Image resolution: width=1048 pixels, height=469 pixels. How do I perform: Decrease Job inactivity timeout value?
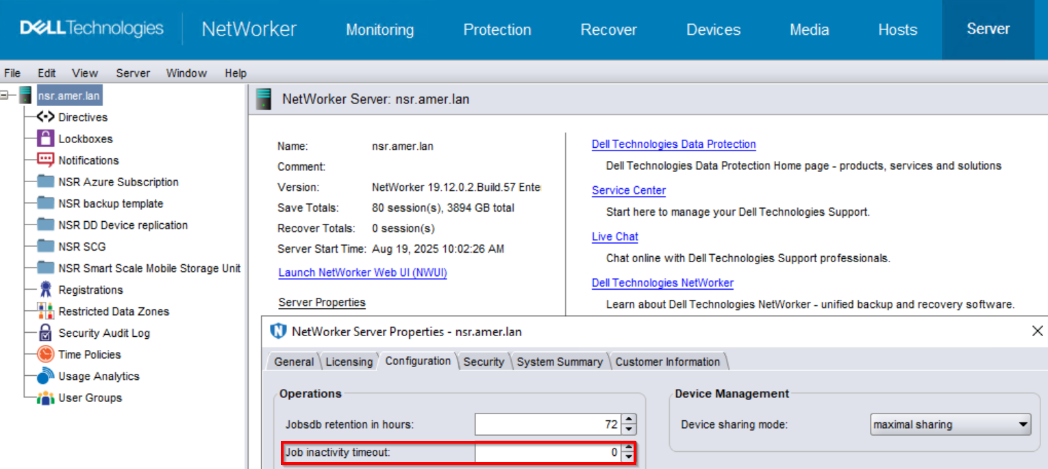629,457
